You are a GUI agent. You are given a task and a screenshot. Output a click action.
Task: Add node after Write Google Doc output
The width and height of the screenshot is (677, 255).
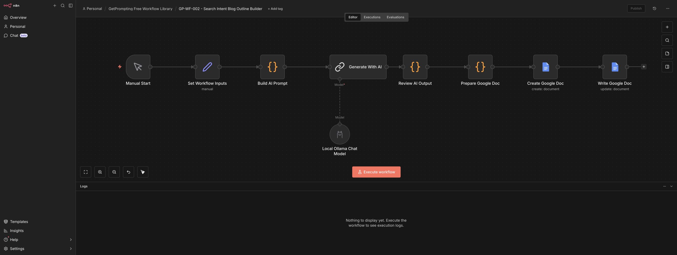coord(644,67)
